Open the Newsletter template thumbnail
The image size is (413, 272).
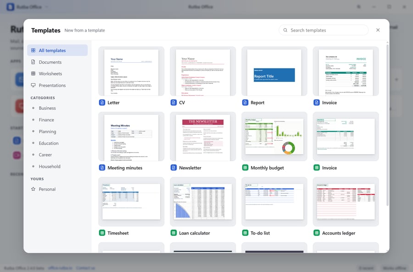pos(203,136)
